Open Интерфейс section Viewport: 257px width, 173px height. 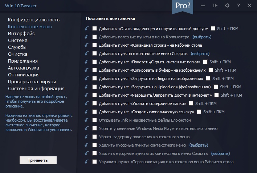(x=21, y=34)
